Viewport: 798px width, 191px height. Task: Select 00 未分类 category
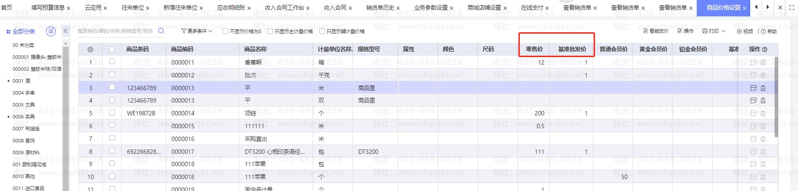23,45
